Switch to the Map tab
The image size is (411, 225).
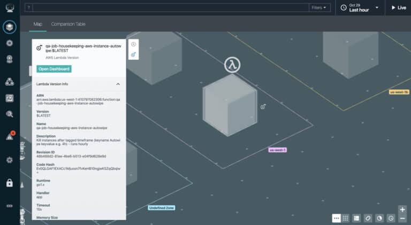38,24
